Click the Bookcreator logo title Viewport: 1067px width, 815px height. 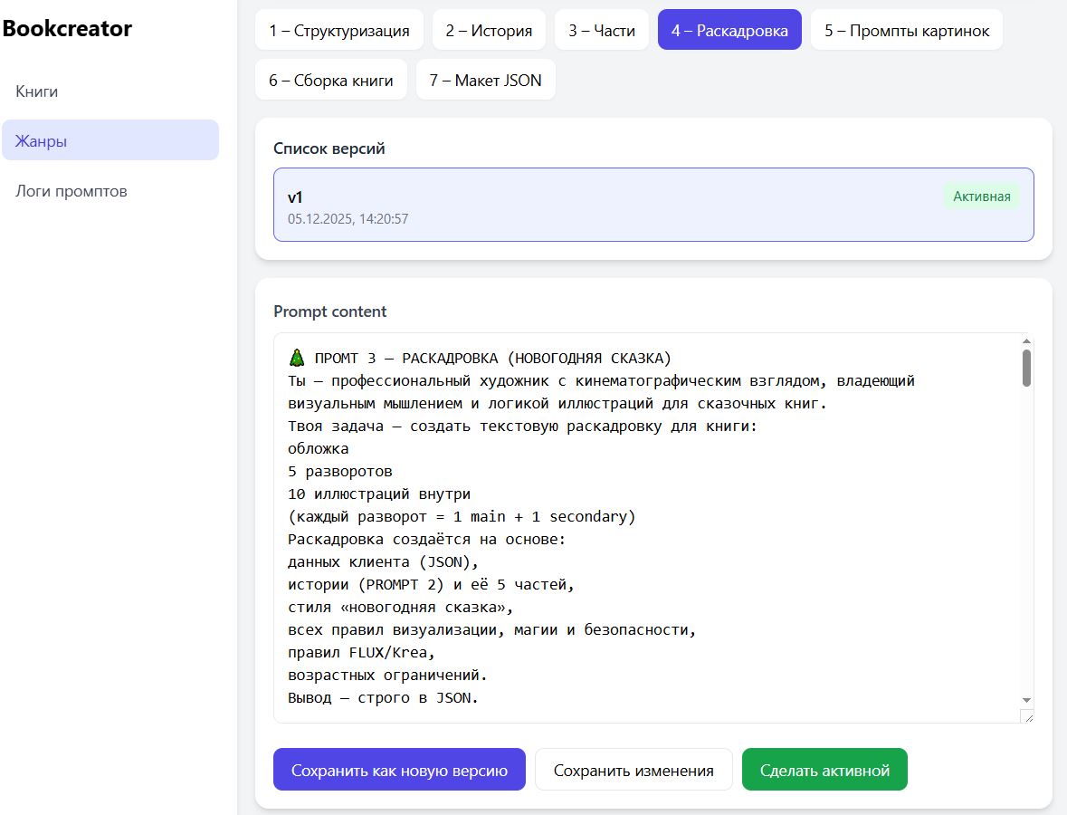(x=67, y=29)
